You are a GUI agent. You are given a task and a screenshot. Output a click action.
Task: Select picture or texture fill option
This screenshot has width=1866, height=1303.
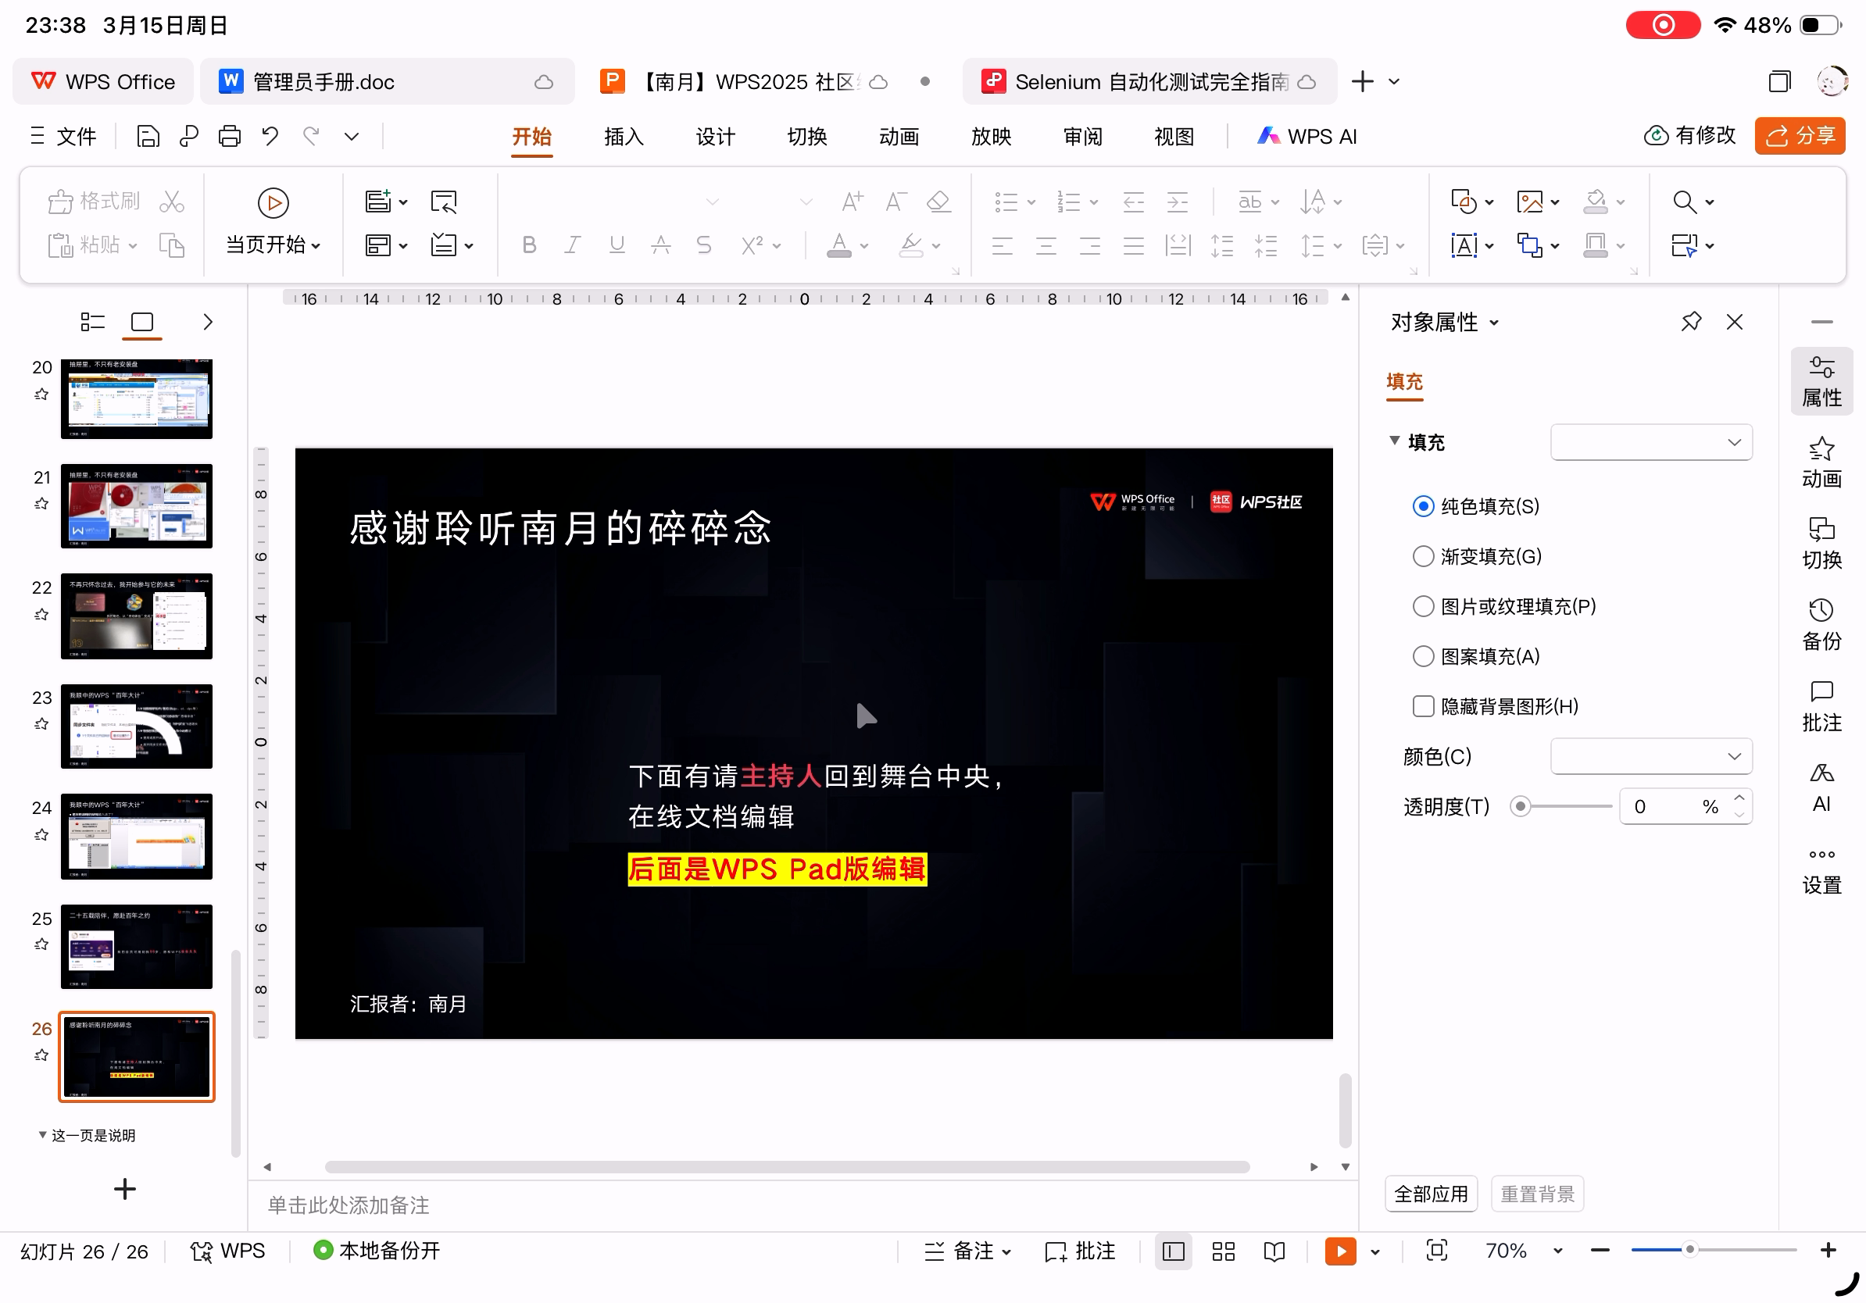coord(1422,607)
